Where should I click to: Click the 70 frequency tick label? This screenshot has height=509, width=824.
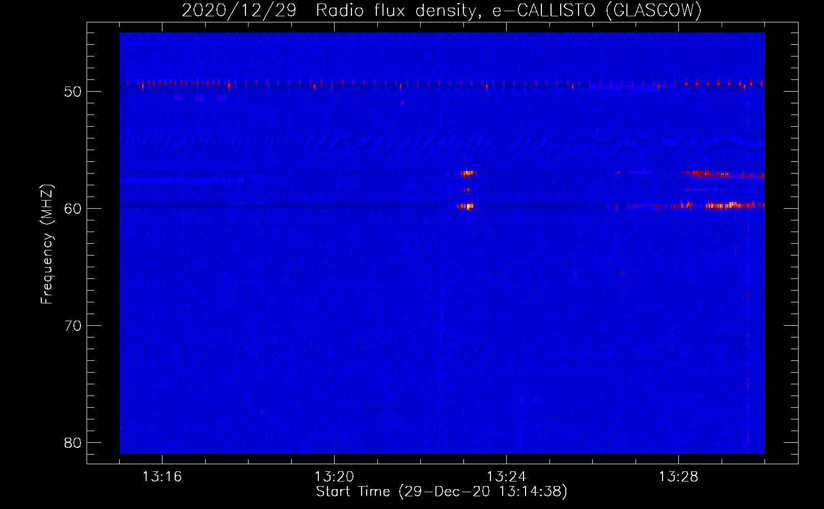tap(73, 326)
